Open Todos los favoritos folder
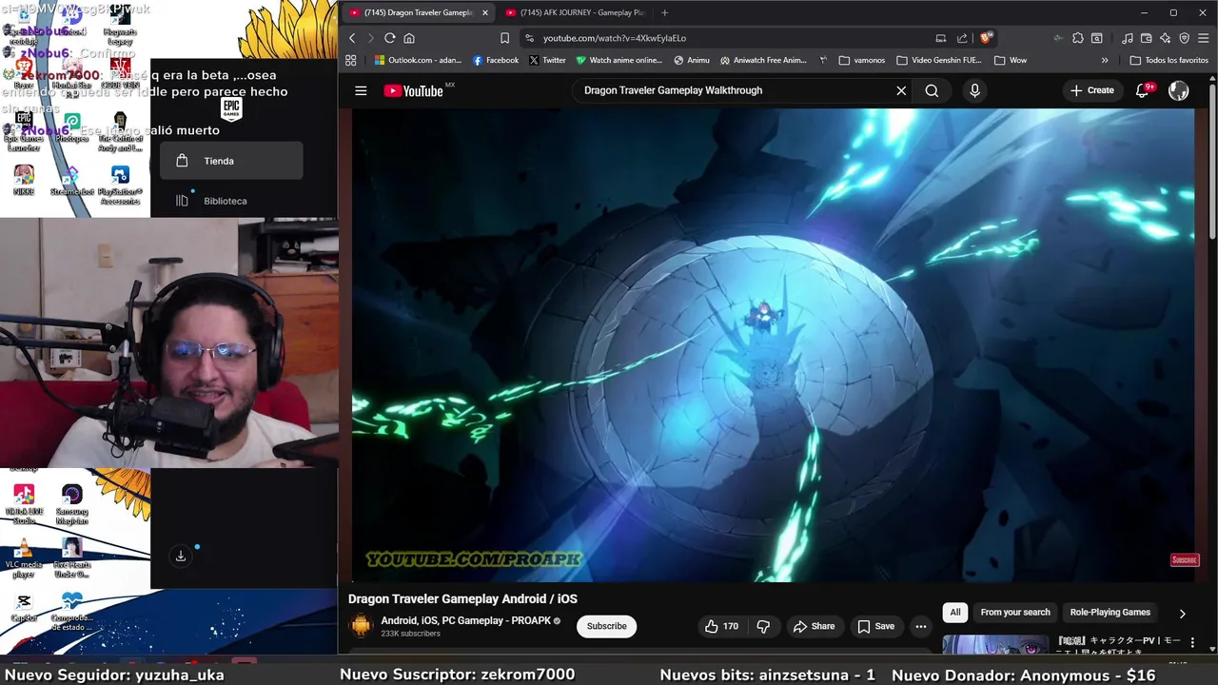Screen dimensions: 1218x685 click(1169, 60)
